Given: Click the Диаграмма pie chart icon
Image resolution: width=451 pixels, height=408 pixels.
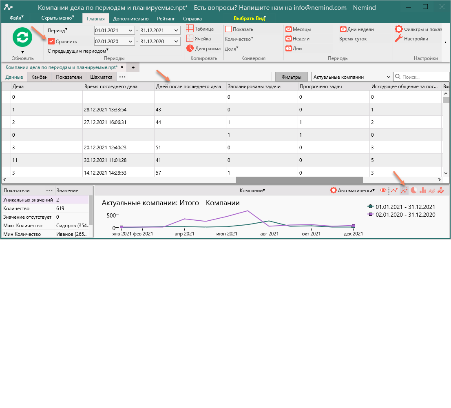Looking at the screenshot, I should click(x=190, y=48).
